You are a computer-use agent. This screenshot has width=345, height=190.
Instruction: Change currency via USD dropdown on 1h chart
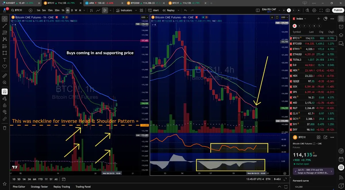click(144, 17)
